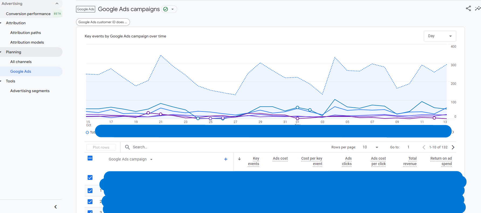Open the insights sparkline icon
The width and height of the screenshot is (481, 213).
point(477,9)
